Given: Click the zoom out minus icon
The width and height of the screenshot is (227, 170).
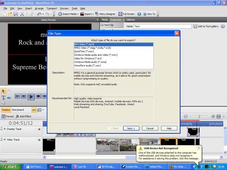Looking at the screenshot, I should tap(186, 116).
